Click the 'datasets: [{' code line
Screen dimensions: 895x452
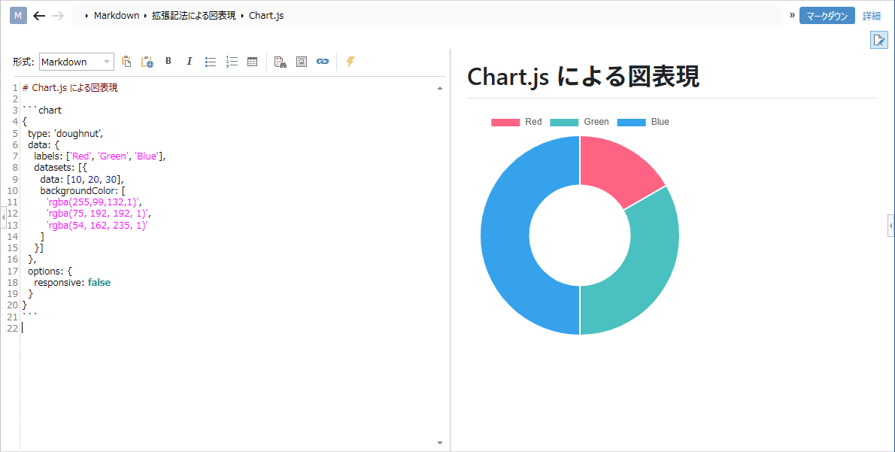coord(59,168)
